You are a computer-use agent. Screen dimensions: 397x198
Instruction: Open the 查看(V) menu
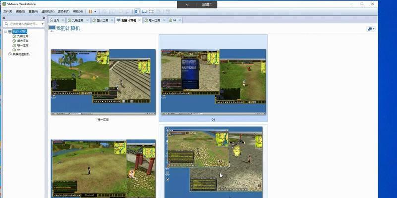click(x=33, y=11)
